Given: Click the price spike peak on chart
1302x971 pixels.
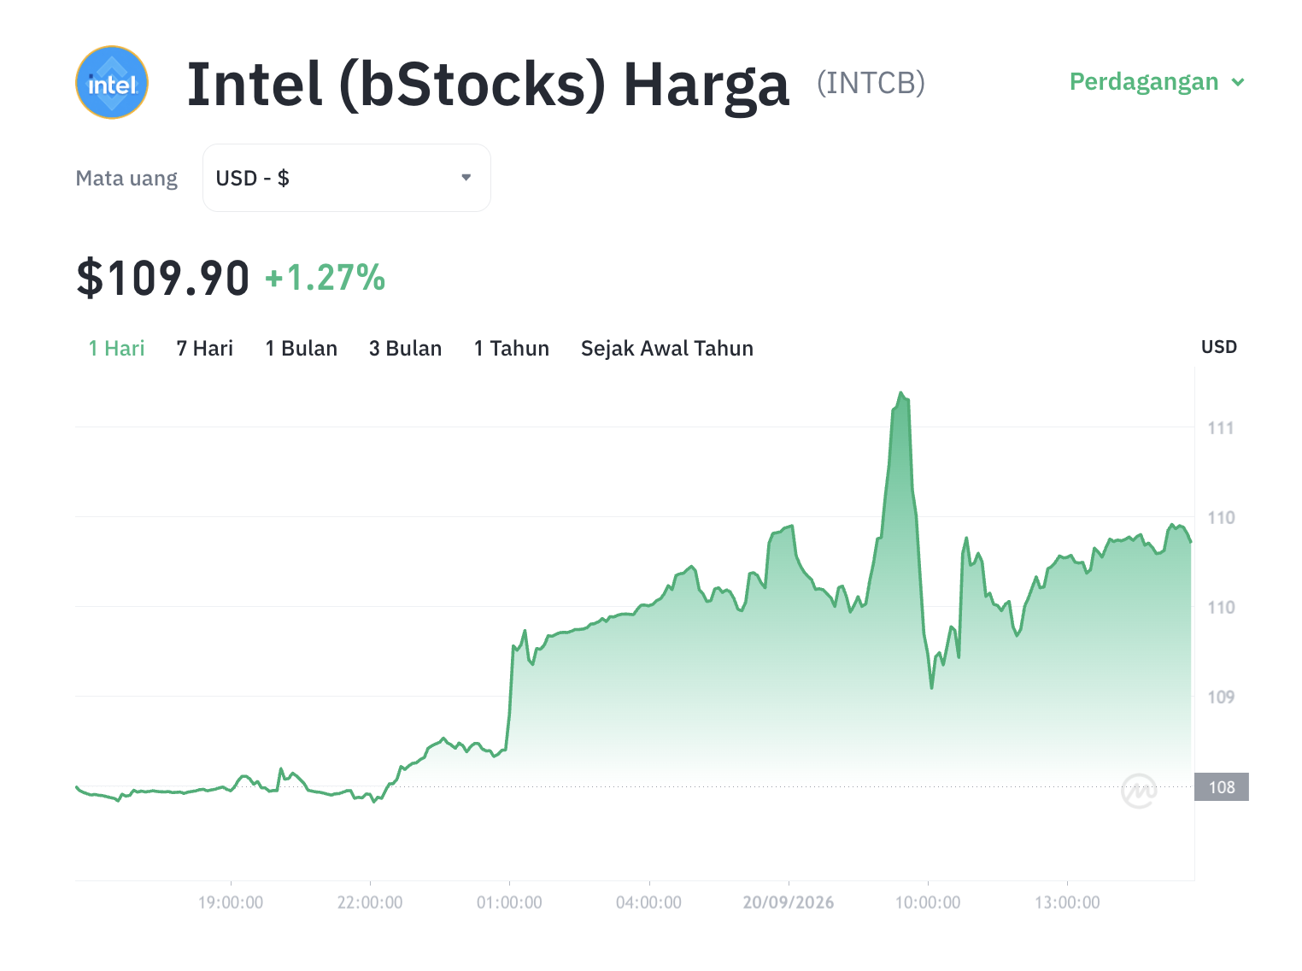Looking at the screenshot, I should click(x=900, y=393).
